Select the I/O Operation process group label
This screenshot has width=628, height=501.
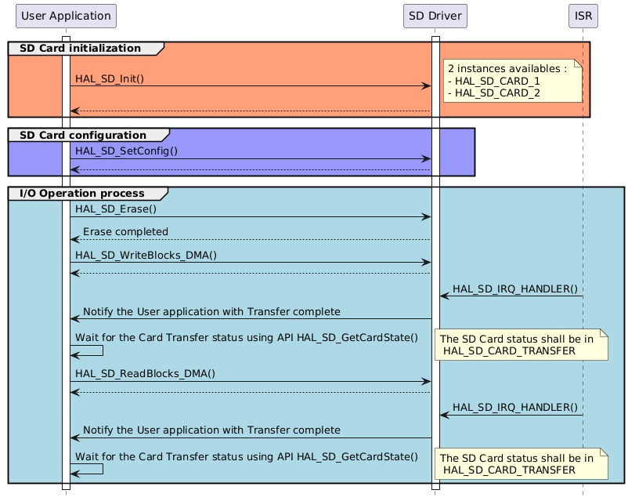coord(82,194)
